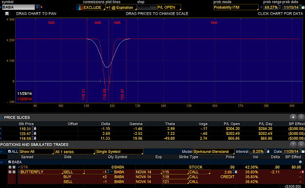Click the step N/A field
The image size is (305, 188).
tap(147, 7)
